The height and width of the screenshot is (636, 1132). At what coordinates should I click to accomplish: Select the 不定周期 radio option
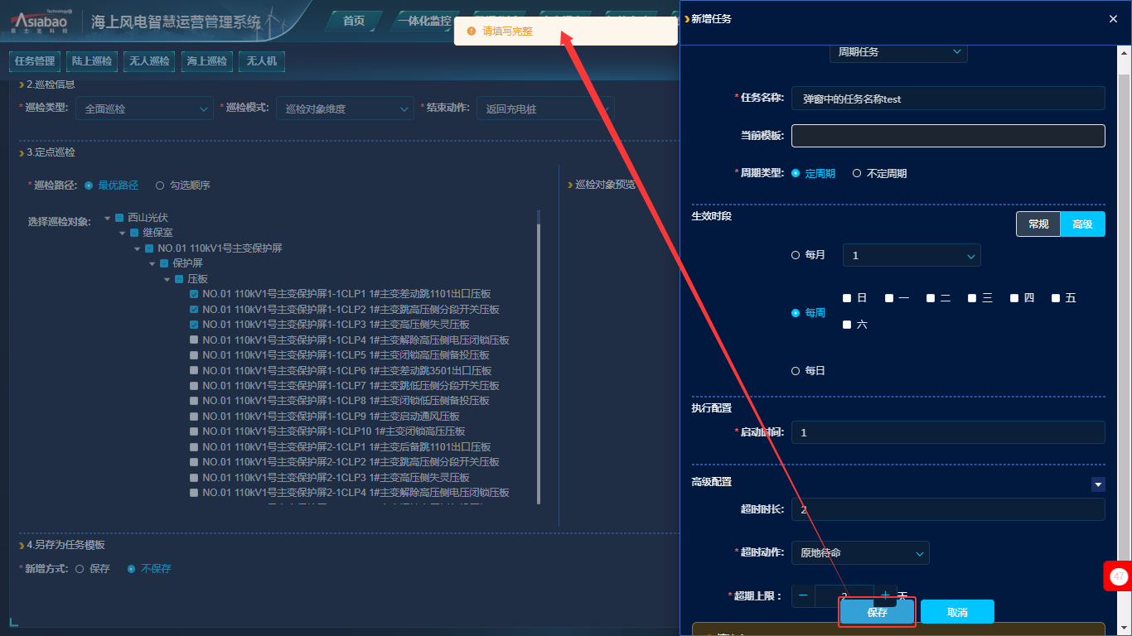857,174
